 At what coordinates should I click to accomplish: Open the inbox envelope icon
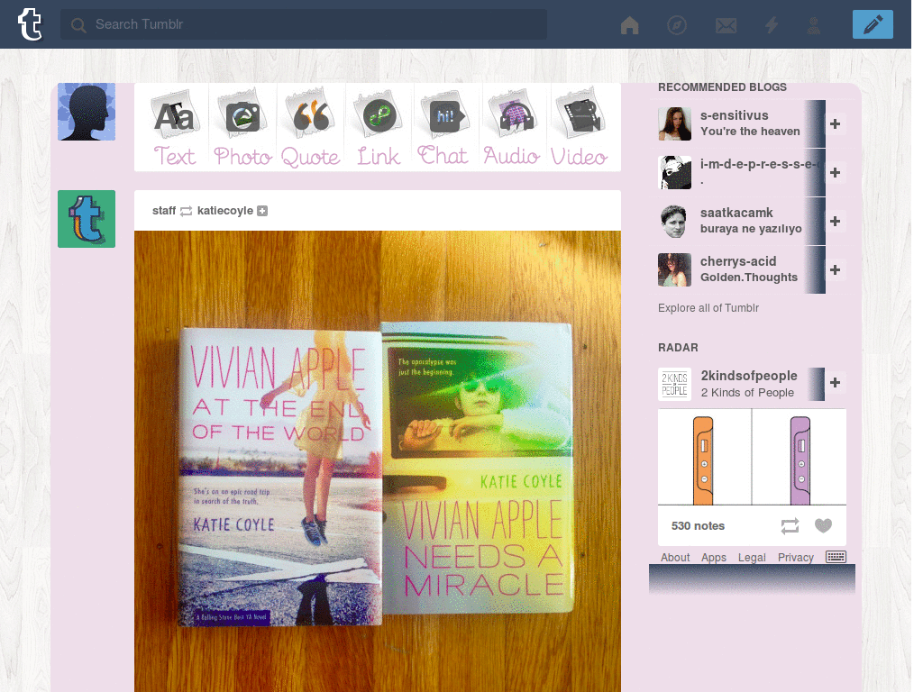726,25
